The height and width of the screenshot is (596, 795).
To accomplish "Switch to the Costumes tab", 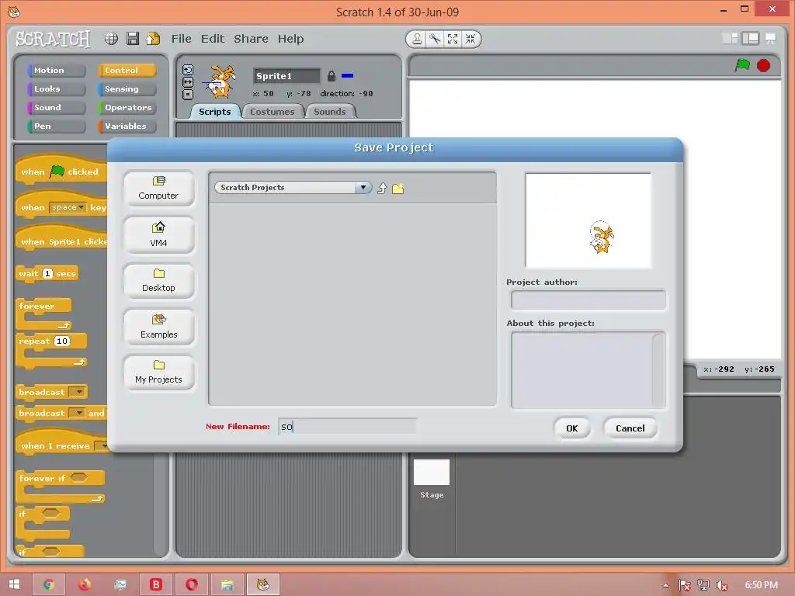I will [x=273, y=112].
